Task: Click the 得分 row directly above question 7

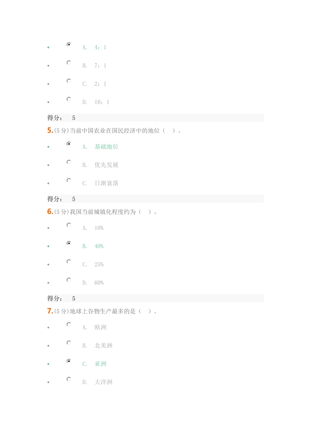Action: [155, 299]
